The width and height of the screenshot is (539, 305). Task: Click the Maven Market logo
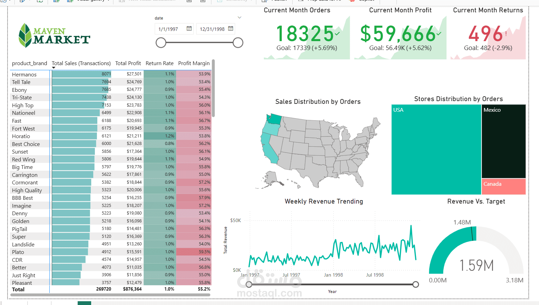(54, 35)
